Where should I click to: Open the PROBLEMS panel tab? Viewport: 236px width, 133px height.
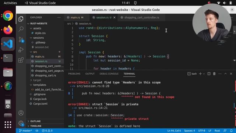tap(74, 74)
